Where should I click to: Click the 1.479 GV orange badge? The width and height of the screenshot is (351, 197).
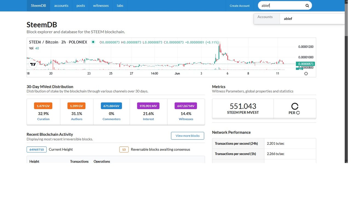point(43,106)
